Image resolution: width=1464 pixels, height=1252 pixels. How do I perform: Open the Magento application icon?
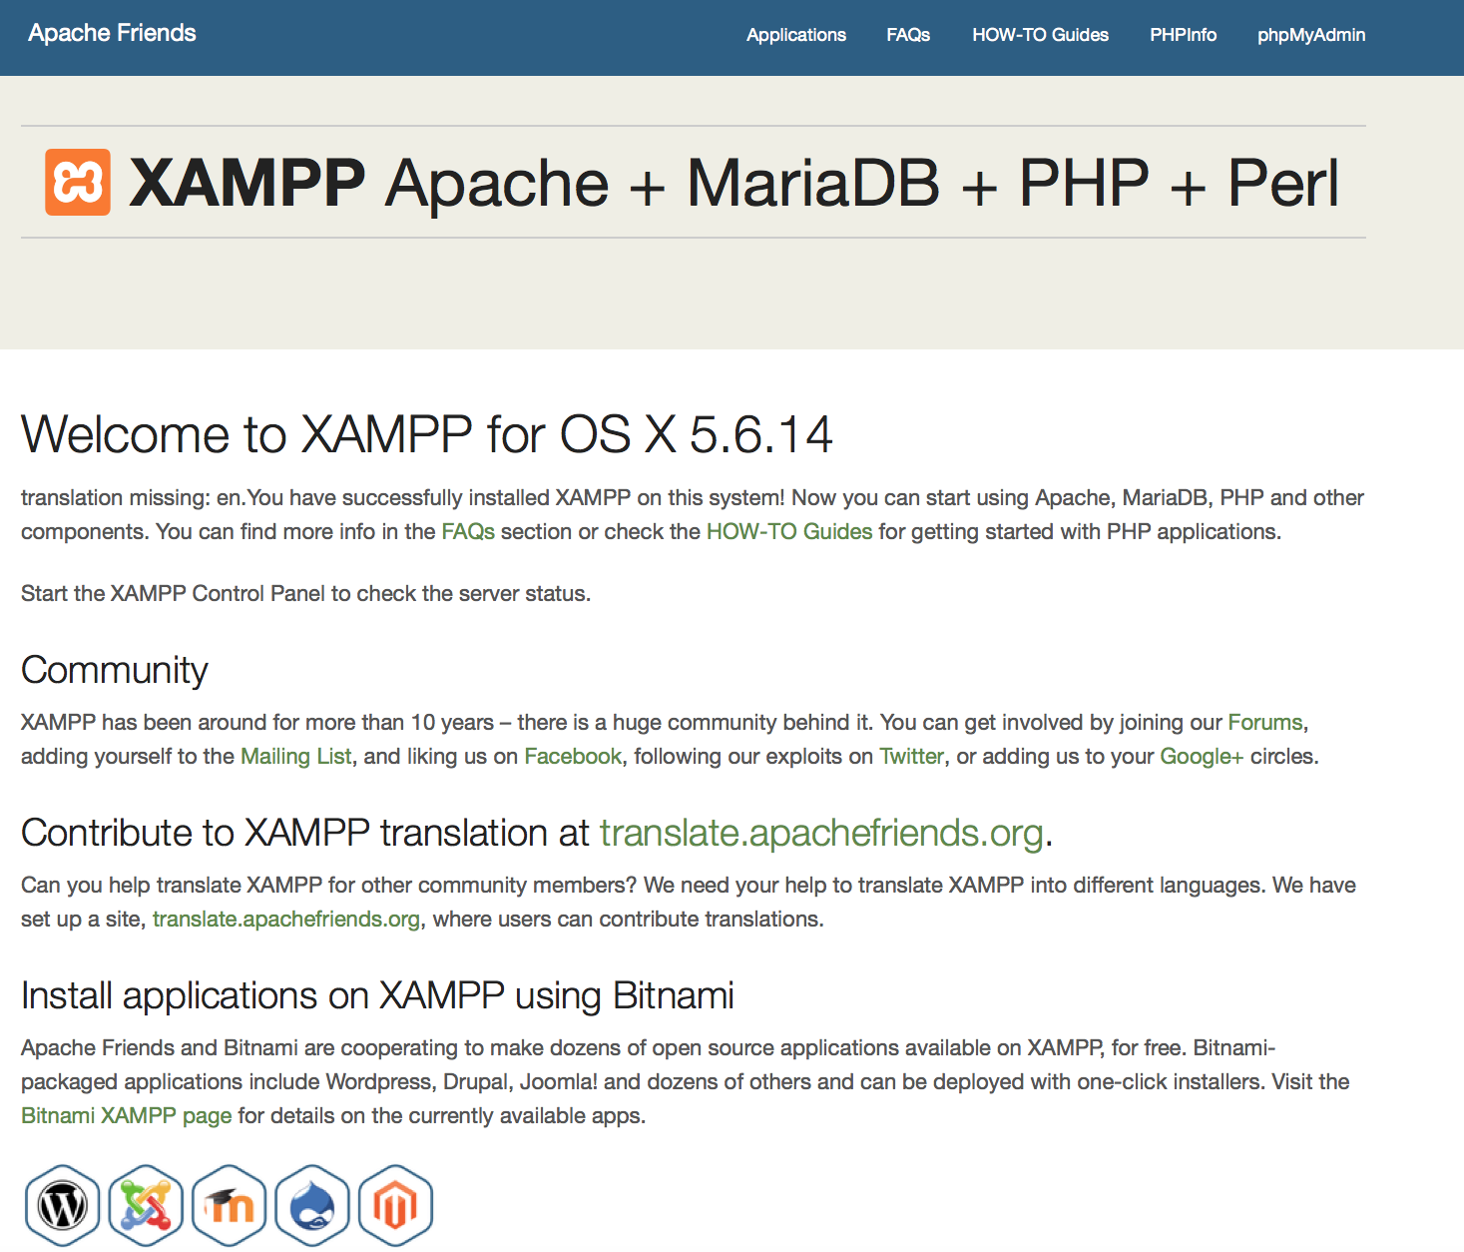tap(395, 1205)
